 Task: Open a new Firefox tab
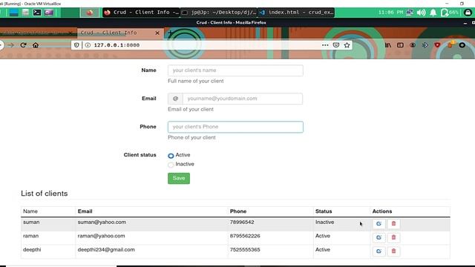(x=170, y=33)
